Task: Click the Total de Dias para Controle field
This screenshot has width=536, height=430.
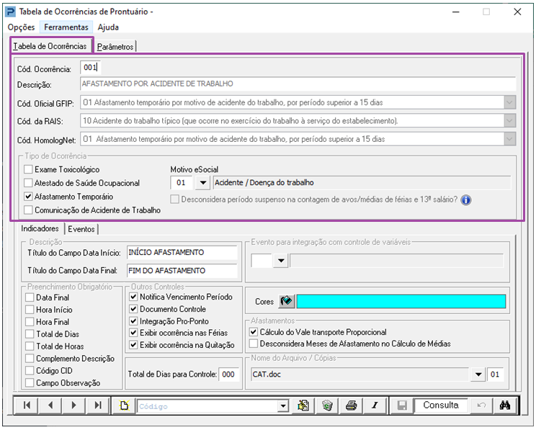Action: [x=228, y=375]
